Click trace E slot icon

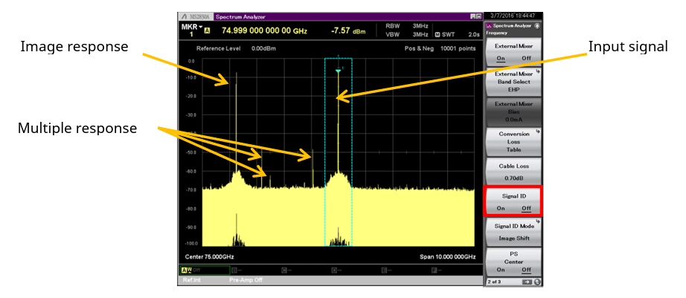pyautogui.click(x=384, y=270)
